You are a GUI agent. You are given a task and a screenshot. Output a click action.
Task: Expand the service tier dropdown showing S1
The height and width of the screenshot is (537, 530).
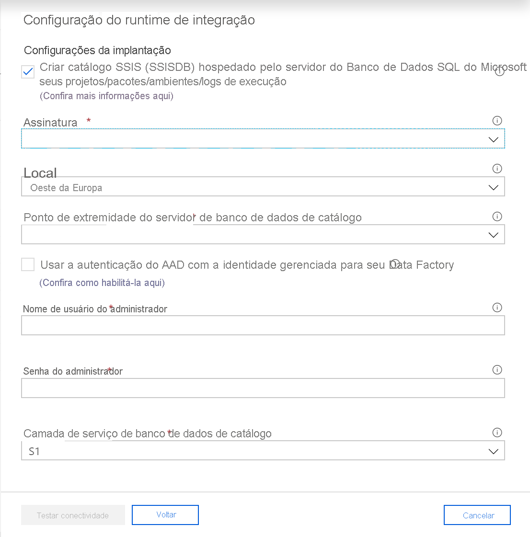click(x=493, y=450)
